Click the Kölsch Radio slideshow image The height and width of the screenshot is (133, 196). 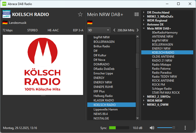click(x=43, y=65)
